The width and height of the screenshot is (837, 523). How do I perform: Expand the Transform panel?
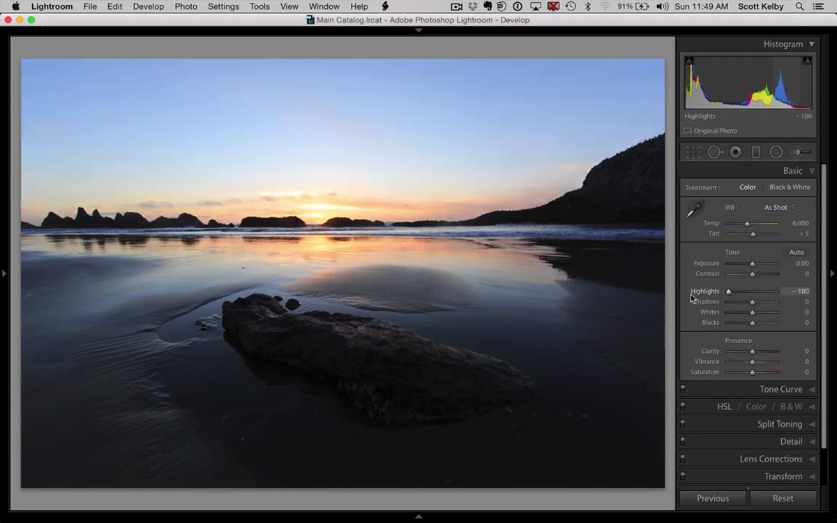tap(812, 476)
